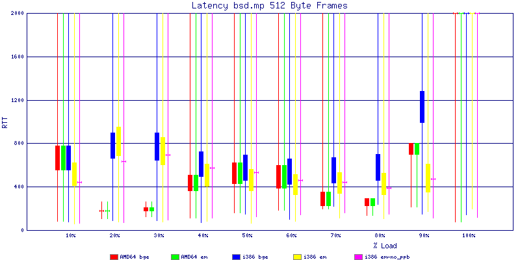Select the green box at 40% load
Screen dimensions: 520x260
(x=196, y=183)
